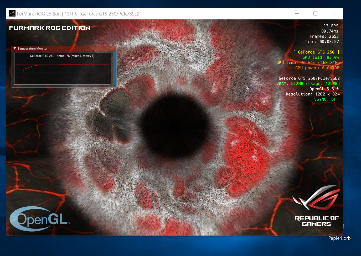
Task: Click the Temperature Monitor vertical scrollbar
Action: point(114,69)
